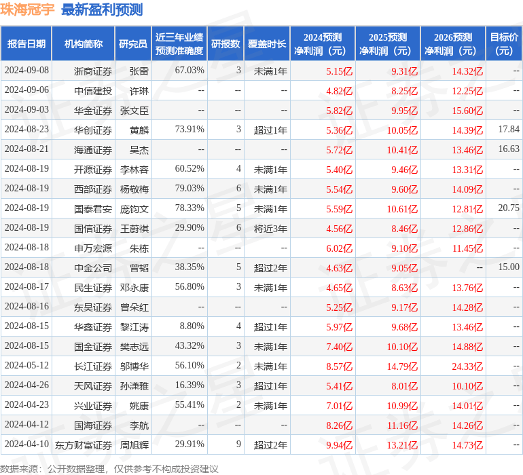This screenshot has width=523, height=475.
Task: Click analyst name 张文臣
Action: click(x=134, y=111)
